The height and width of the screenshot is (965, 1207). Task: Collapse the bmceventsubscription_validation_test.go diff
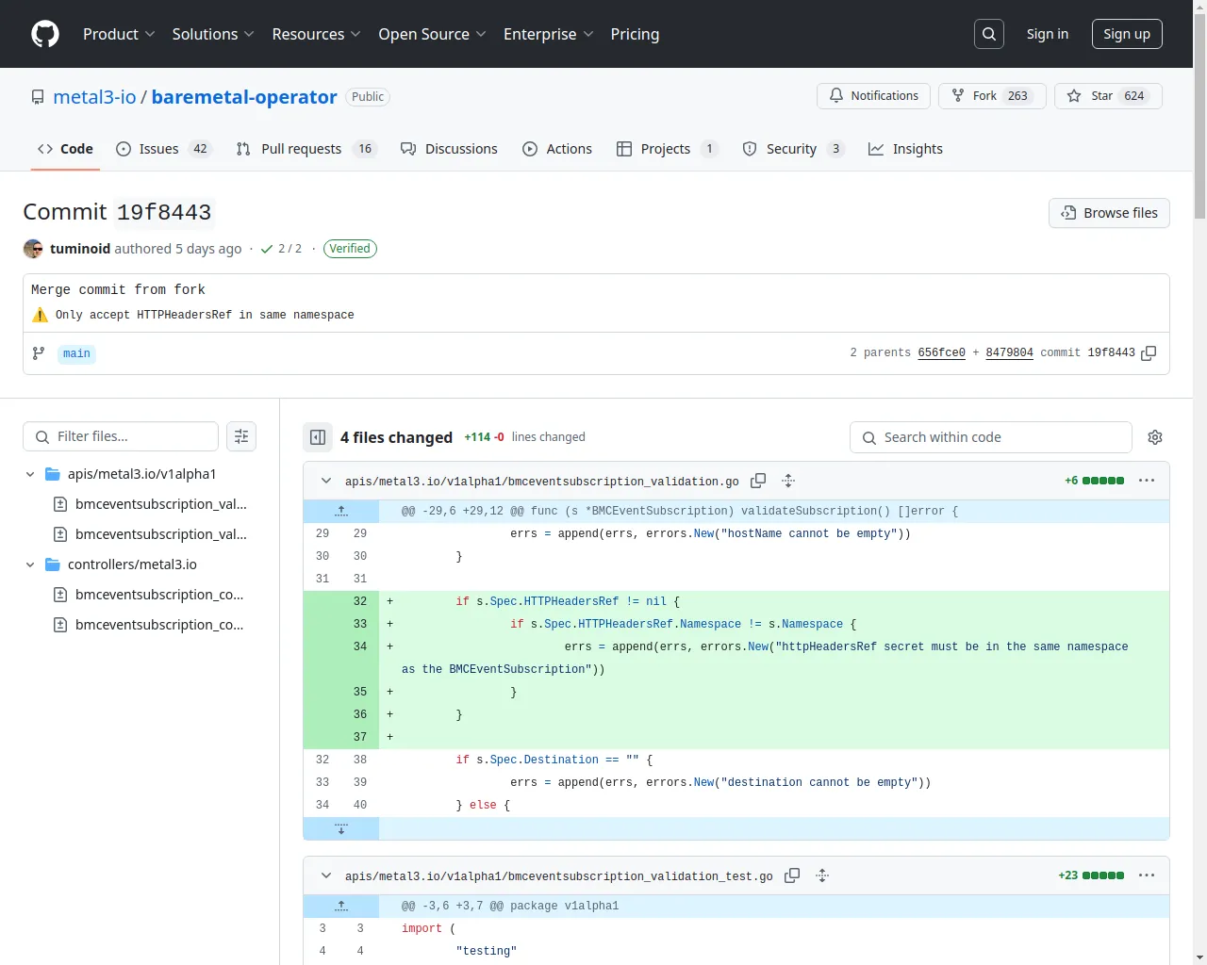(326, 875)
